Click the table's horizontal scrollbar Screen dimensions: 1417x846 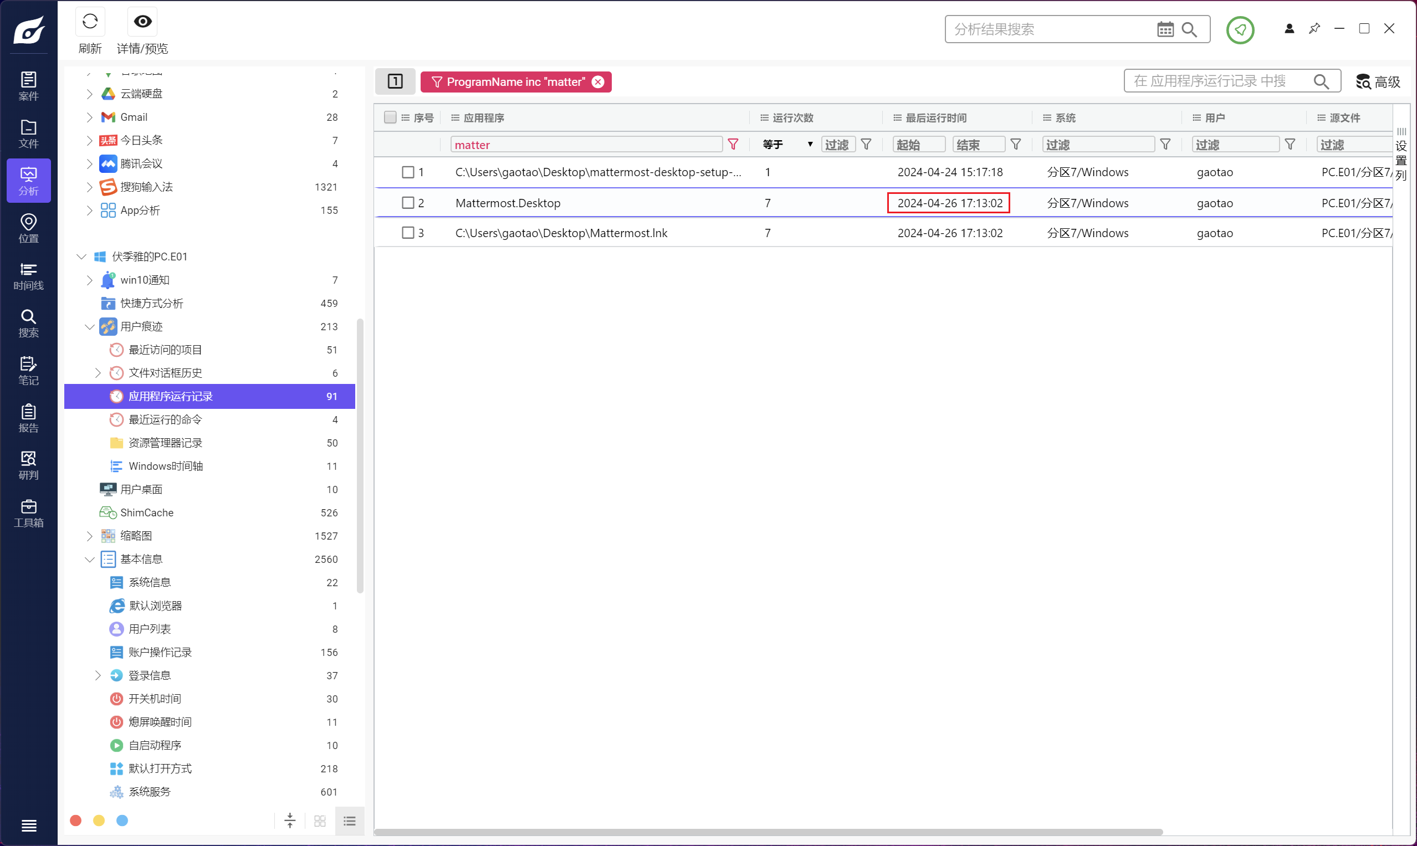pyautogui.click(x=768, y=832)
